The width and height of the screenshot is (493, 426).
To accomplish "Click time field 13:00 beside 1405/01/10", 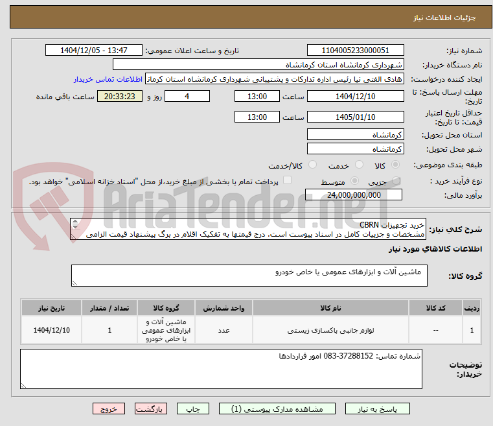I will tap(257, 117).
